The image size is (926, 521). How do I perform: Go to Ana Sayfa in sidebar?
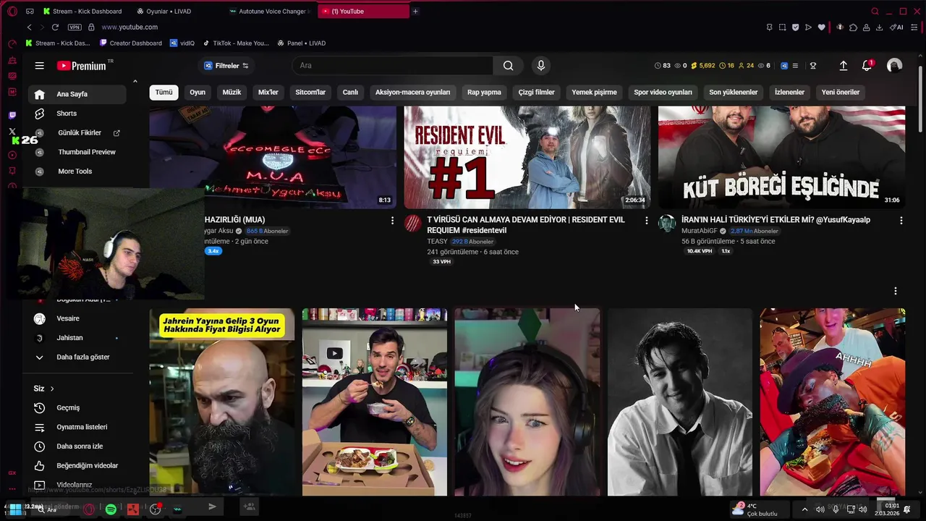tap(77, 94)
